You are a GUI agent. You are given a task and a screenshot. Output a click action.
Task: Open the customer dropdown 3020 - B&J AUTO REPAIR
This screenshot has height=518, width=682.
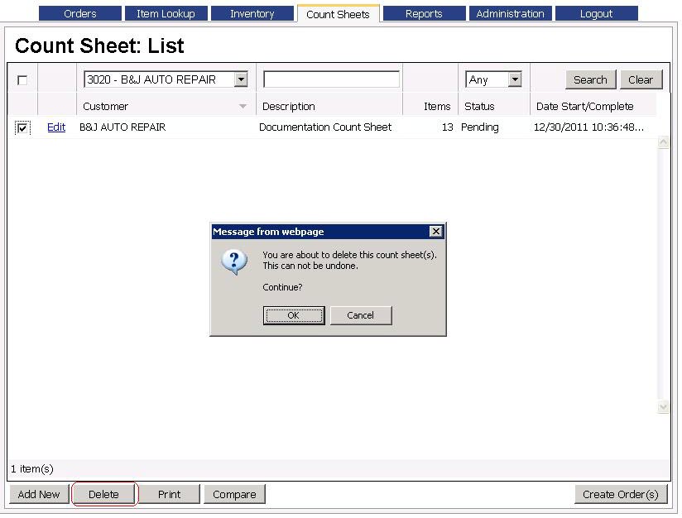point(241,79)
